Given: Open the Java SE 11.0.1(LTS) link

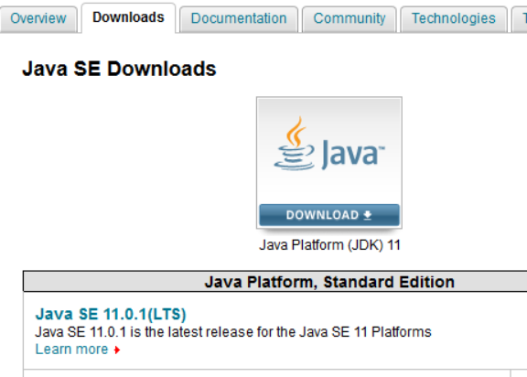Looking at the screenshot, I should 111,314.
